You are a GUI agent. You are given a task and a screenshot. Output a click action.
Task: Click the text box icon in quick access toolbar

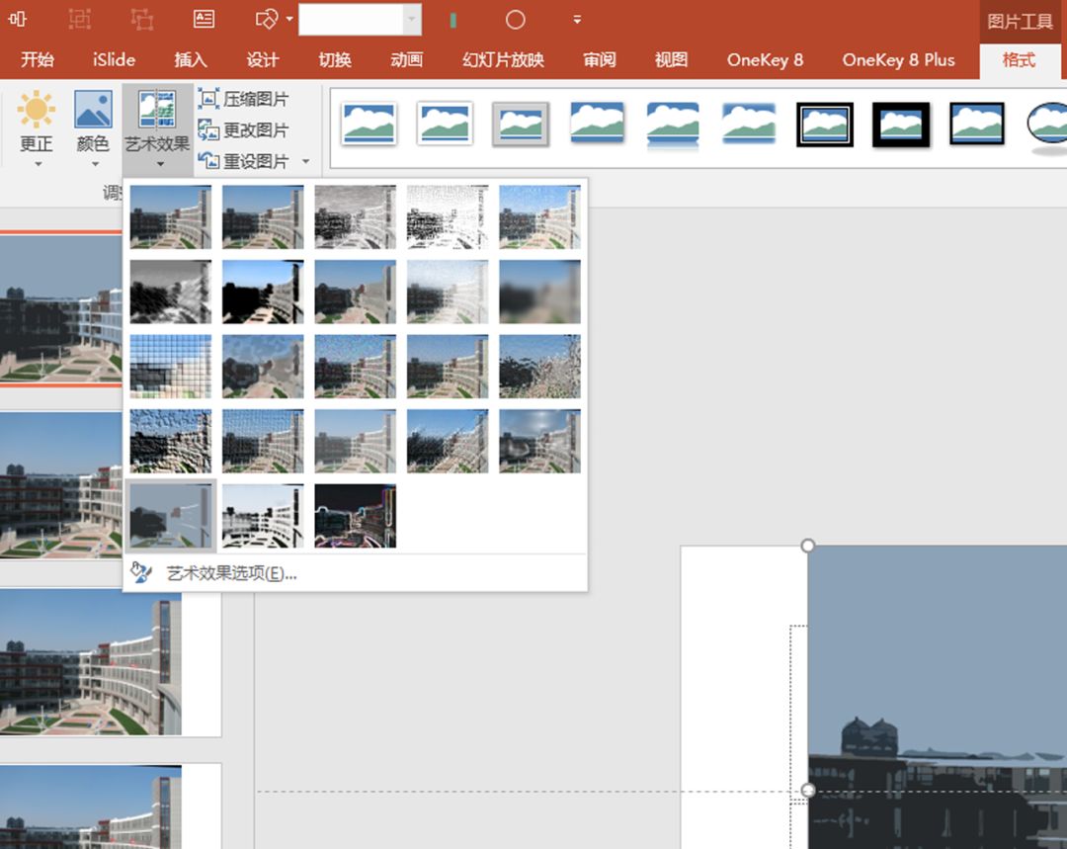[x=204, y=19]
